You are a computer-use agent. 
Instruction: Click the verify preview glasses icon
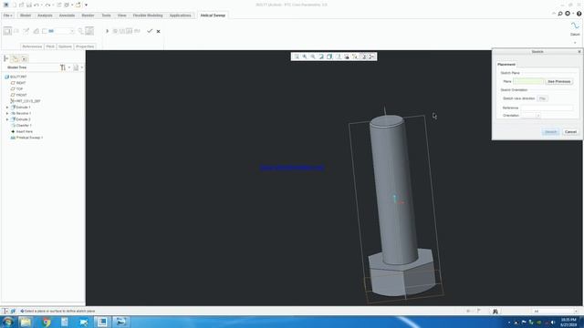pyautogui.click(x=137, y=31)
